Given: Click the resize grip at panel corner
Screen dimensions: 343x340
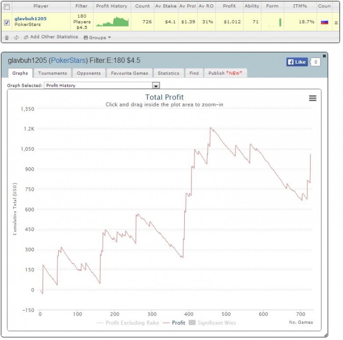Looking at the screenshot, I should [326, 335].
